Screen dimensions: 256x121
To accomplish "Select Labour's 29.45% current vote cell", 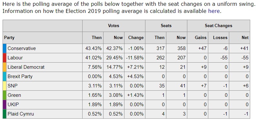I will click(114, 58).
